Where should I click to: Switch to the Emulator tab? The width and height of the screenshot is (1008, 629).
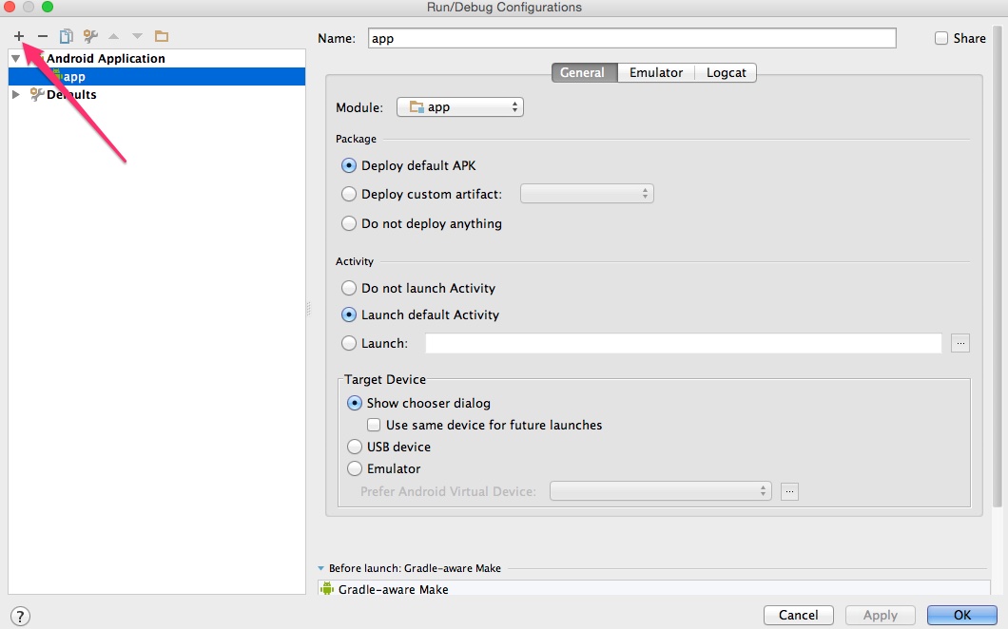click(x=655, y=72)
